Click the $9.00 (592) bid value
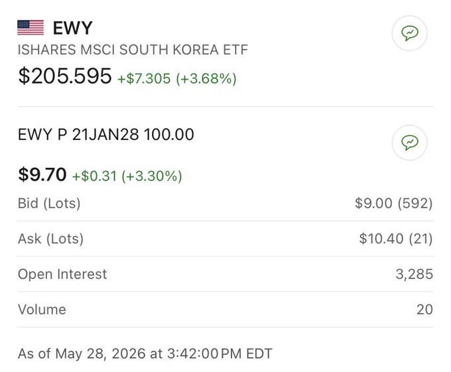Screen dimensions: 451x372 393,204
